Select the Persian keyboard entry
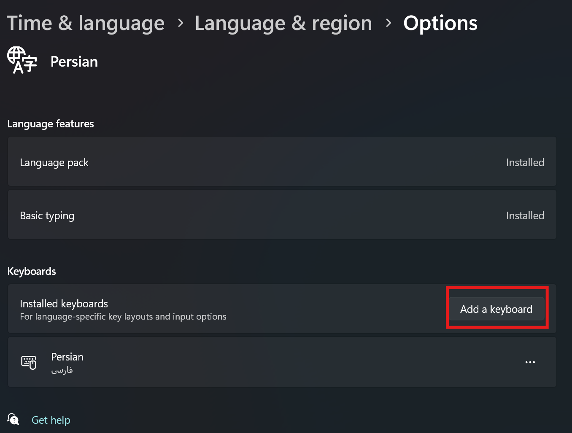Viewport: 572px width, 433px height. 281,362
